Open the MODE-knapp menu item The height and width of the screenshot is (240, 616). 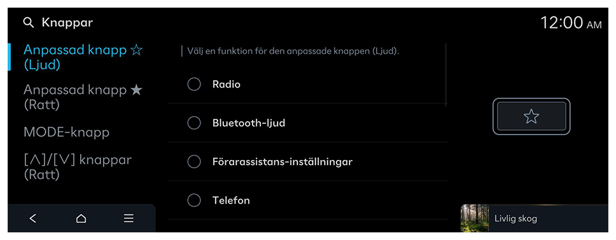click(66, 133)
